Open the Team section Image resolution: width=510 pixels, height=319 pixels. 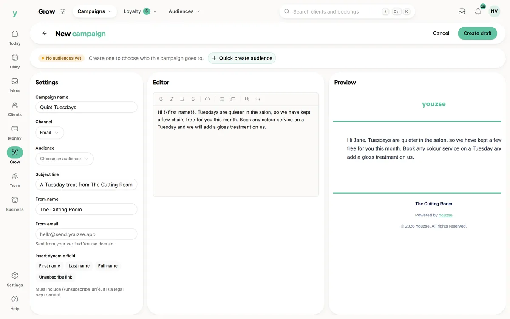(x=15, y=180)
